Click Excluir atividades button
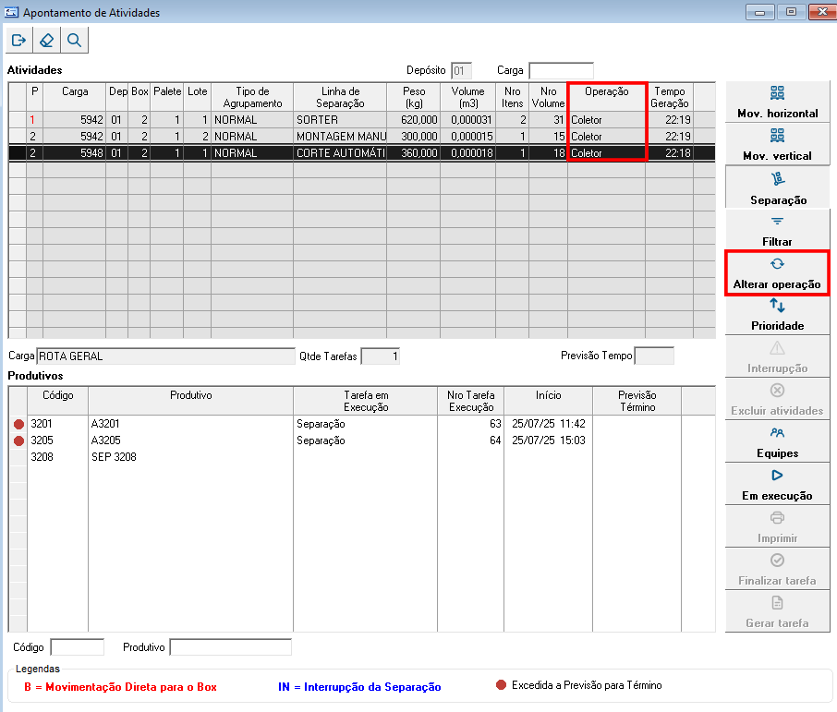Viewport: 837px width, 712px height. (777, 400)
